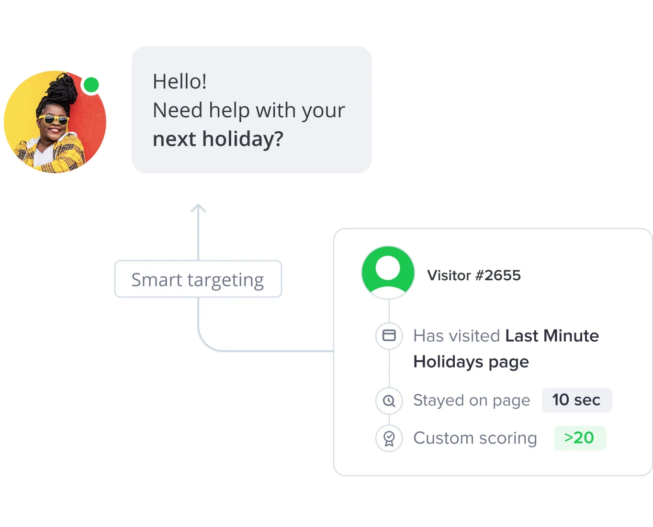Click the 'next holiday?' bold text
This screenshot has height=527, width=653.
[218, 139]
